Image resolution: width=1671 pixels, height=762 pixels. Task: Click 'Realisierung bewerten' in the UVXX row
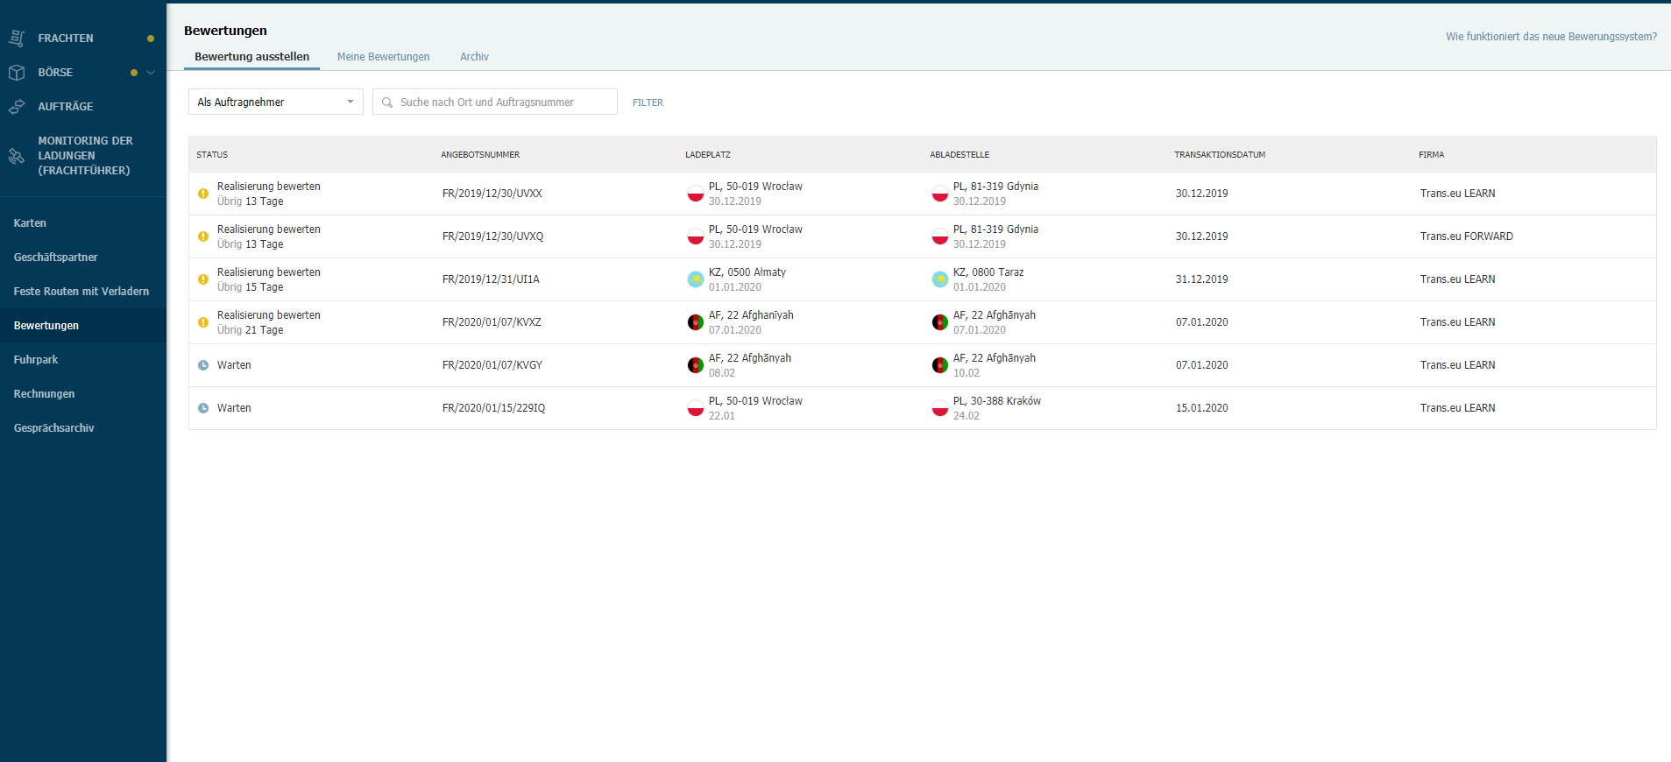(269, 187)
